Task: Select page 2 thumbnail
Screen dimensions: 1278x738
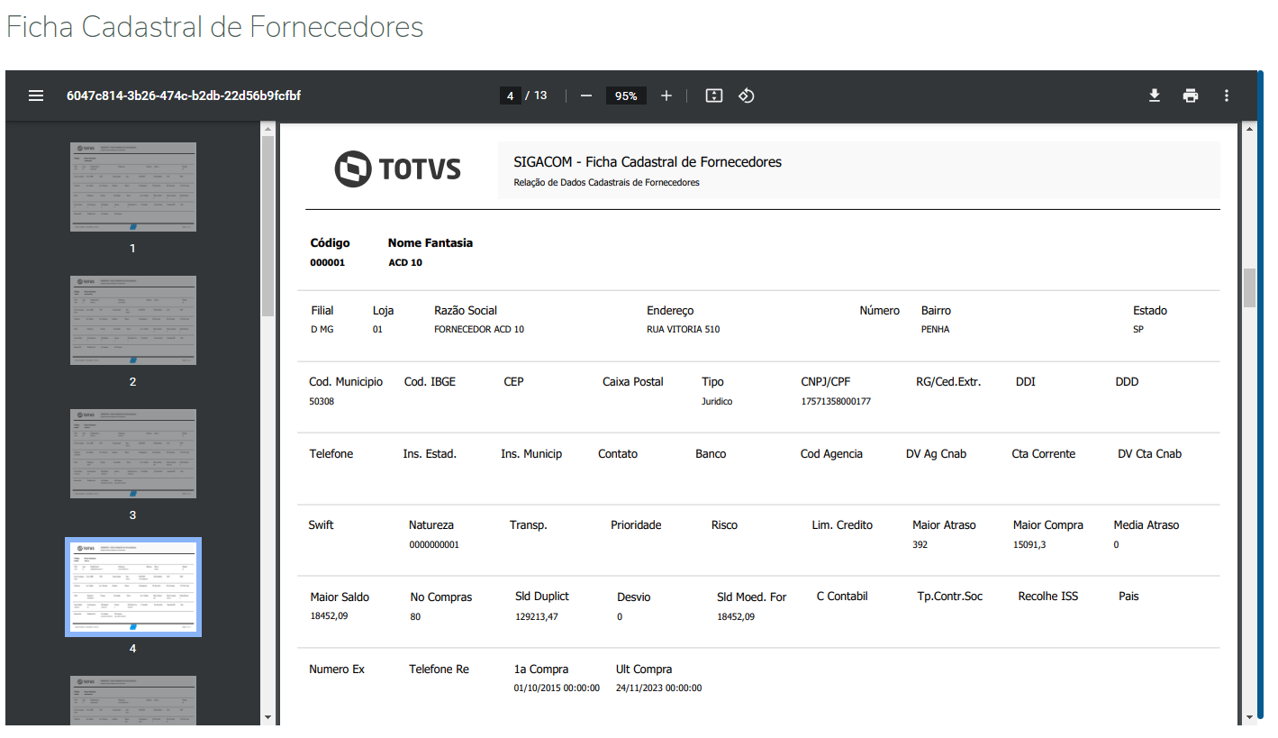Action: (x=133, y=320)
